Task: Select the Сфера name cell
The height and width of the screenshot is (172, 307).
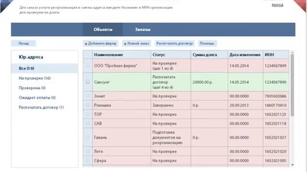Action: pos(121,161)
